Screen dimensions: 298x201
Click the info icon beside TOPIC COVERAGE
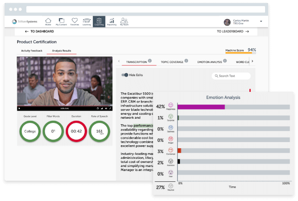pyautogui.click(x=187, y=61)
